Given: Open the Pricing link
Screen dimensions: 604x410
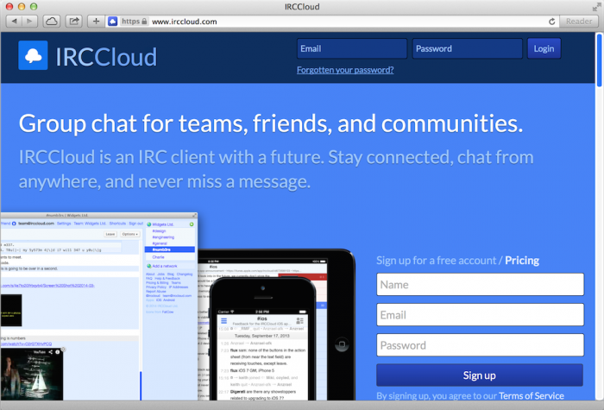Looking at the screenshot, I should tap(522, 261).
